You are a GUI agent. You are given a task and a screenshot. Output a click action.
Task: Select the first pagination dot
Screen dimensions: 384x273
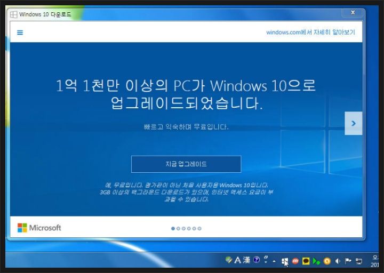point(173,228)
